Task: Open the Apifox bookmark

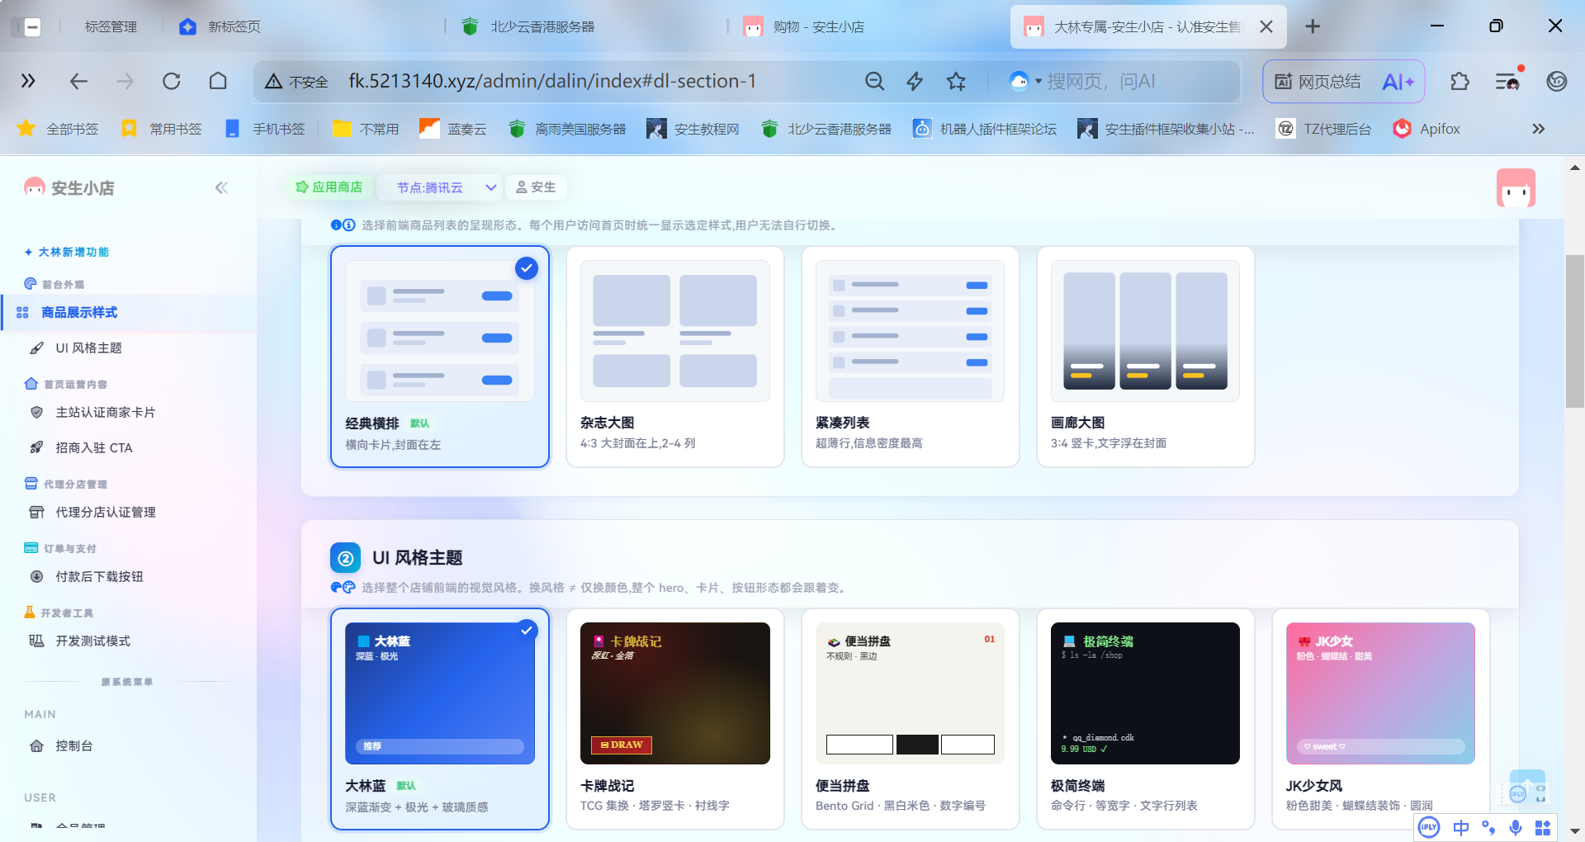Action: tap(1426, 129)
